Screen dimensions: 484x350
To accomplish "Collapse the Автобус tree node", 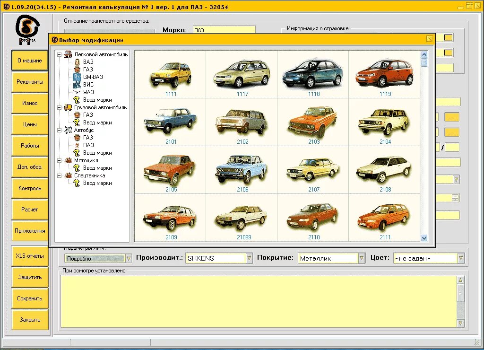I will click(59, 131).
